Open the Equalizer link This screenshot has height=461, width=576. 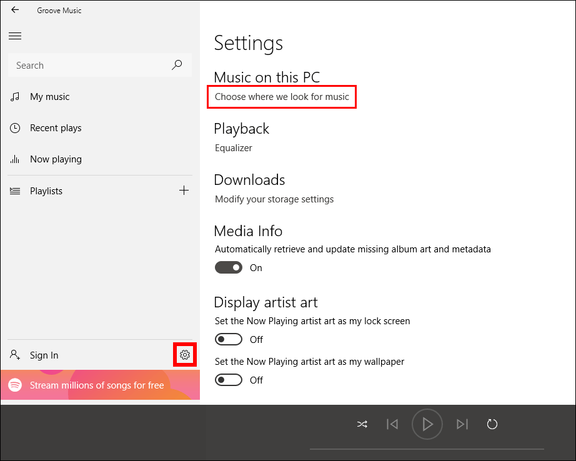click(x=234, y=147)
